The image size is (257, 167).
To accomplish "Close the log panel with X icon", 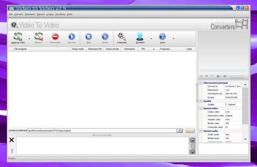I will [12, 140].
